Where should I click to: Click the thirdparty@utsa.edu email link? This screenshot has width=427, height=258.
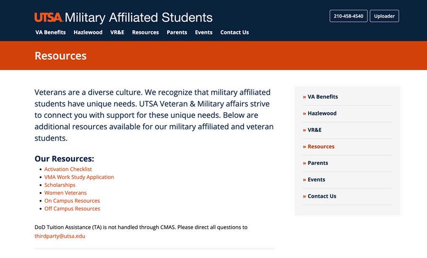coord(60,236)
